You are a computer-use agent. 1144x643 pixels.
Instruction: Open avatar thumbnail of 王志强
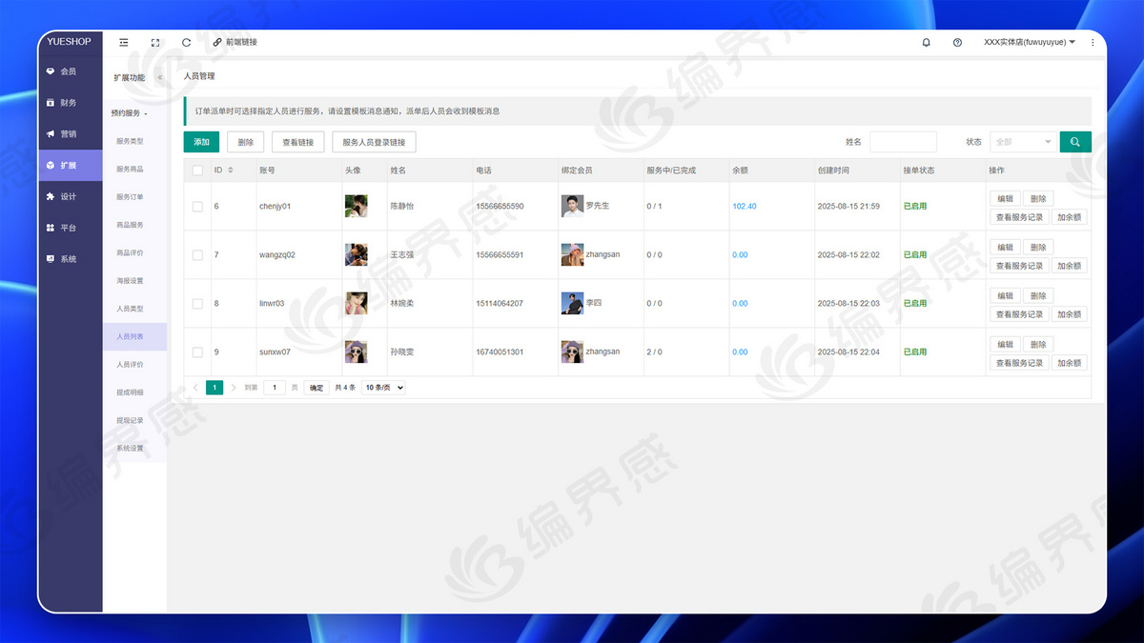click(x=356, y=254)
